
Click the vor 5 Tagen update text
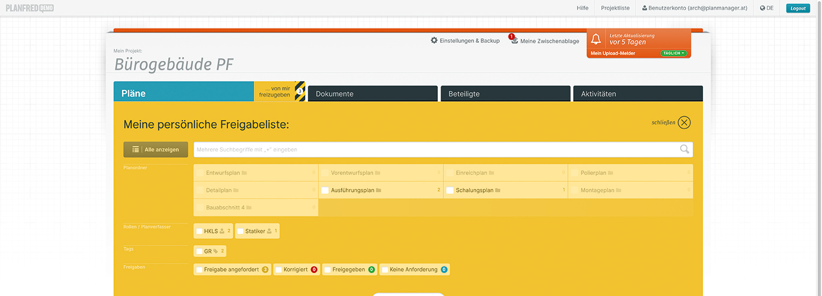pos(627,42)
